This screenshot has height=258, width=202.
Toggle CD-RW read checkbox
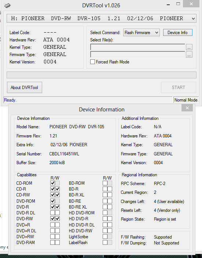53,195
